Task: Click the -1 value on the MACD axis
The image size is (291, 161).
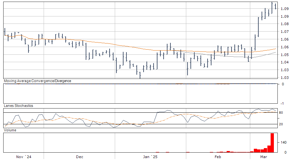Action: 283,103
